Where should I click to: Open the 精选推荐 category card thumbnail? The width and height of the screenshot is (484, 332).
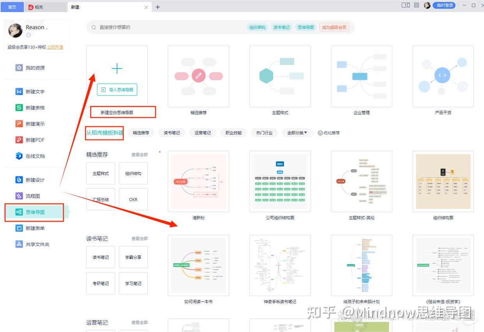tap(198, 76)
